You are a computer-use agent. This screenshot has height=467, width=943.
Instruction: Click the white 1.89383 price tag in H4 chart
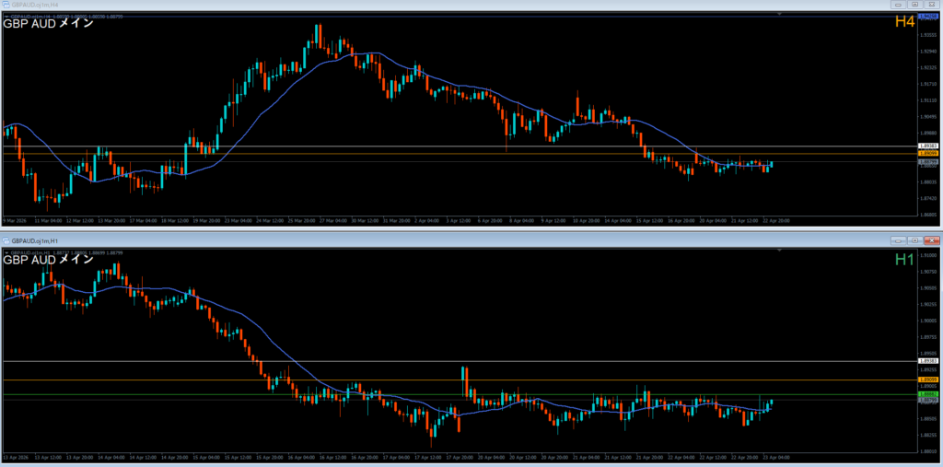[x=927, y=146]
